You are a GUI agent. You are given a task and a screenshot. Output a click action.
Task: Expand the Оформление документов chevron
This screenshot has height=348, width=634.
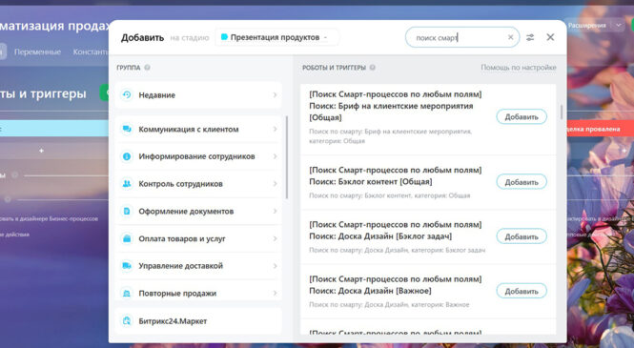(x=275, y=211)
